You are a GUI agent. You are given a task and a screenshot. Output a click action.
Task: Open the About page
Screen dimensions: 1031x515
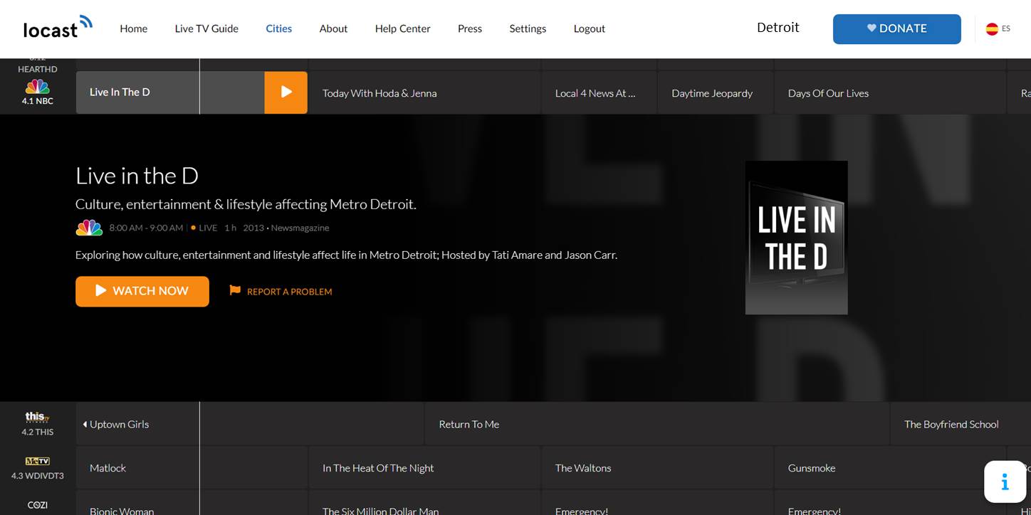333,28
